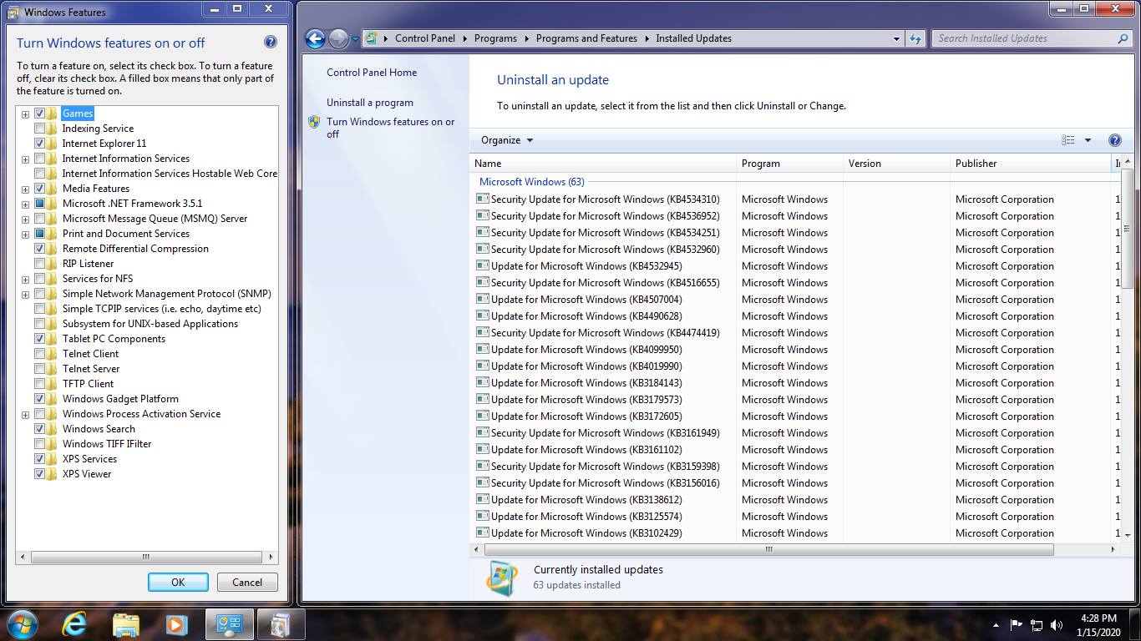Screen dimensions: 1141x641
Task: Click the change view icon in toolbar
Action: click(1068, 140)
